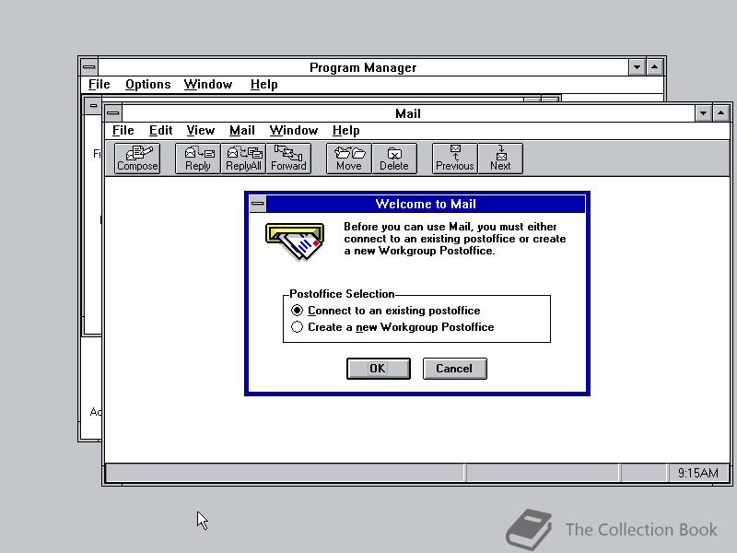Click the 9:15AM clock in status bar

698,473
